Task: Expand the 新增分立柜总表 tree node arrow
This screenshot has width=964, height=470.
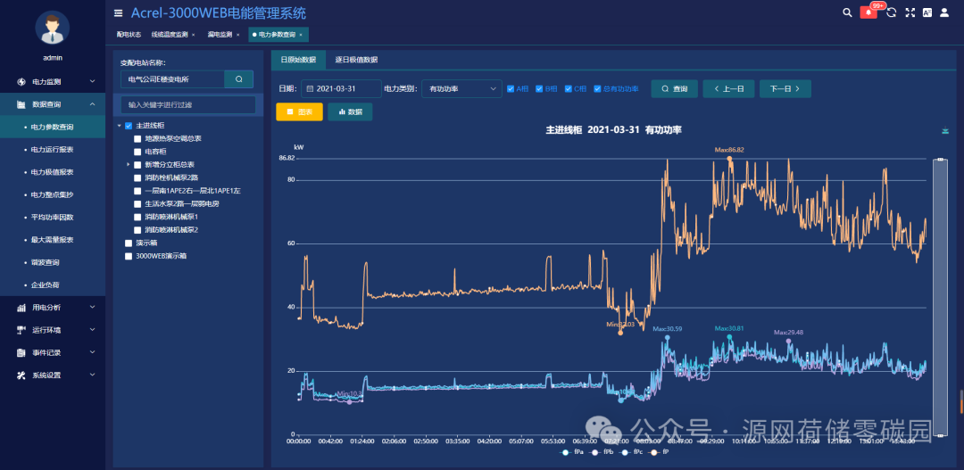Action: (x=129, y=165)
